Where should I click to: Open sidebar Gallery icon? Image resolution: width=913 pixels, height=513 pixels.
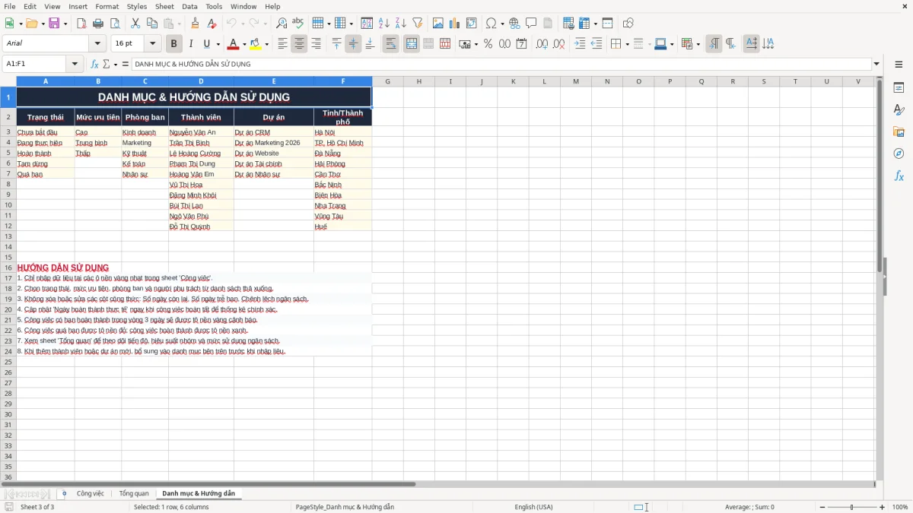[899, 131]
